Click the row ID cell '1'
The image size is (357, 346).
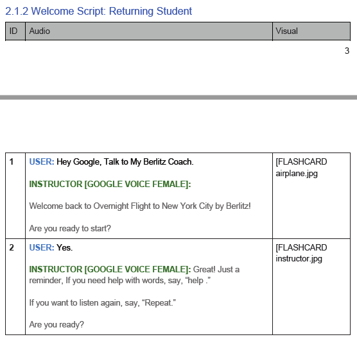coord(15,195)
